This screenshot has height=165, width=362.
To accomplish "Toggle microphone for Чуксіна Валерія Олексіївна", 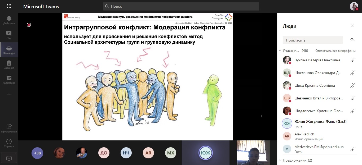I will [x=352, y=60].
